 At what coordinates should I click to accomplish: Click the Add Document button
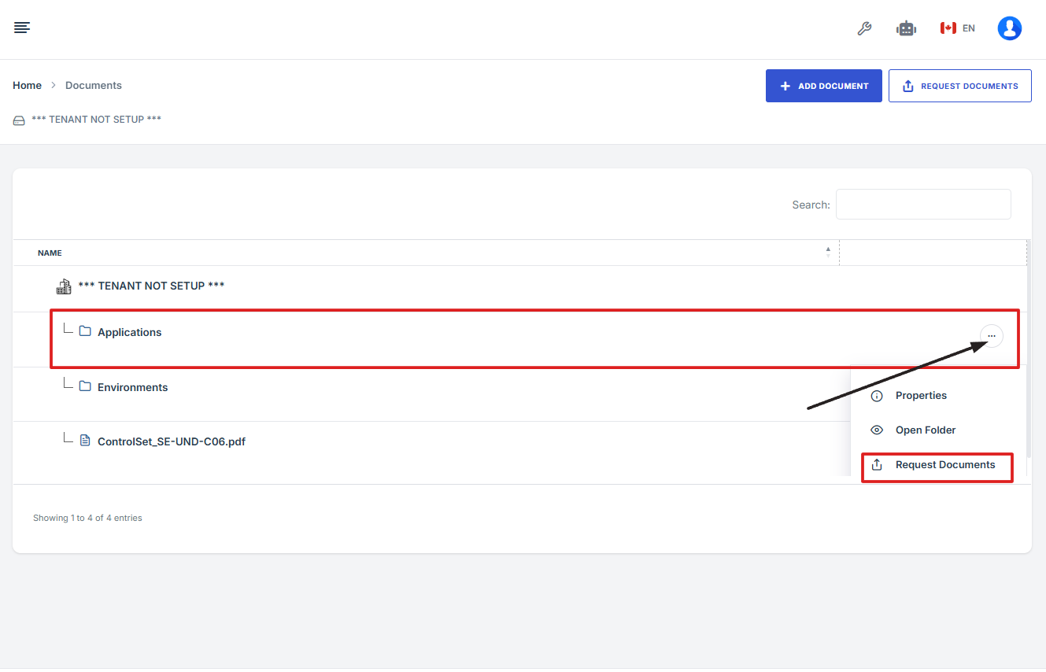(x=823, y=86)
